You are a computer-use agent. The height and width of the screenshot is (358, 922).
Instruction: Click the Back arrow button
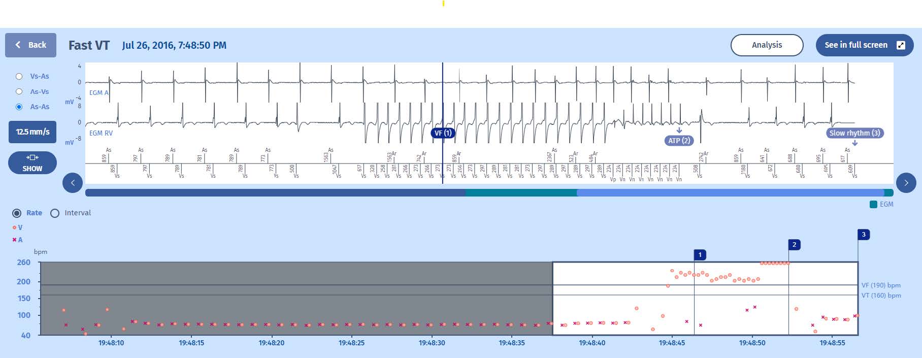[x=30, y=45]
